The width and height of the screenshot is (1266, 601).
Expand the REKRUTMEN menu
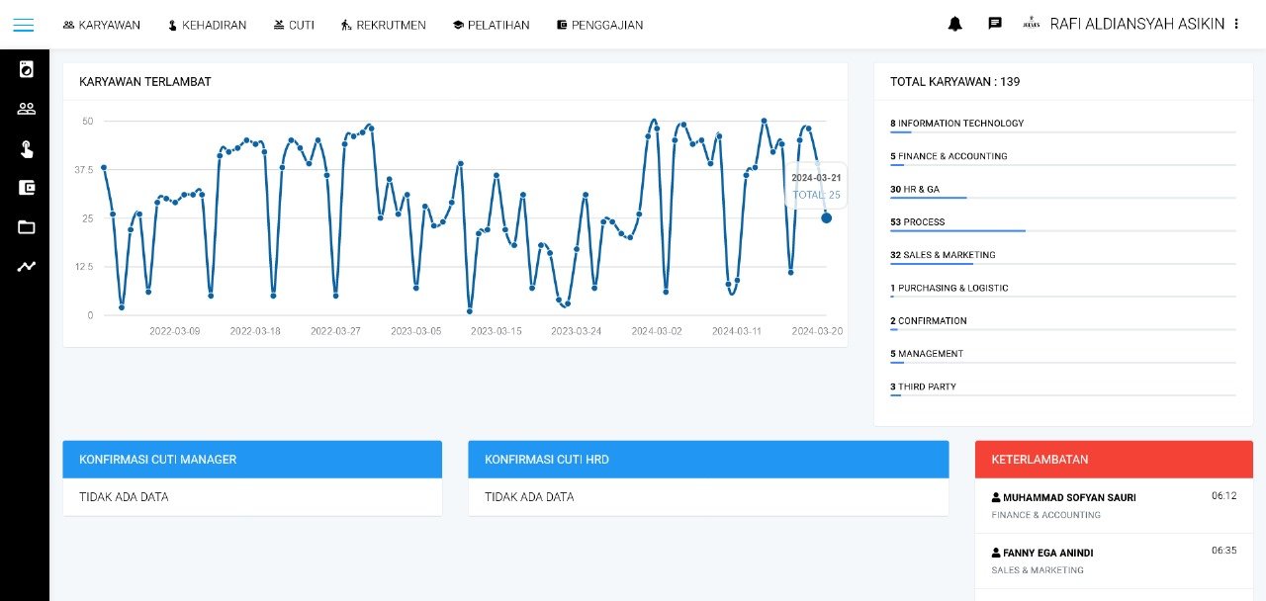[x=383, y=25]
